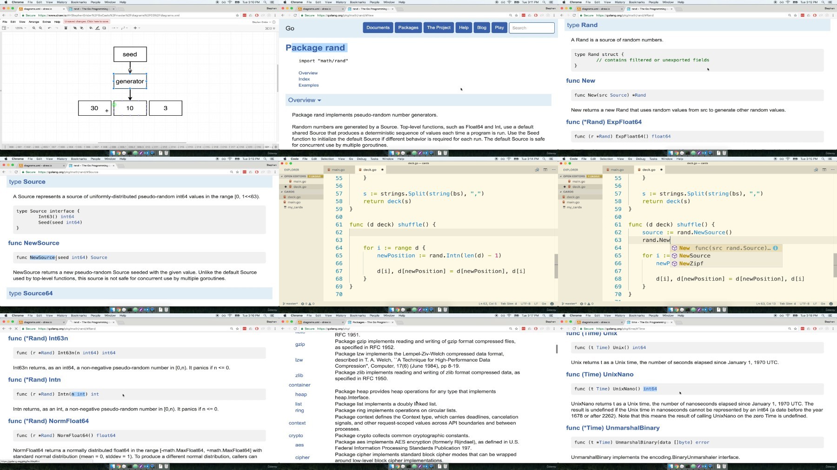This screenshot has width=837, height=470.
Task: Click the fill color bucket icon in draw.io
Action: point(91,28)
